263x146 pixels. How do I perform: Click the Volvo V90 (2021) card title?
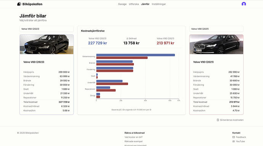tap(203, 62)
